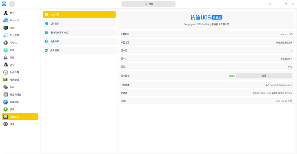The image size is (297, 154).
Task: Open 默认程序 default programs icon
Action: (x=5, y=35)
